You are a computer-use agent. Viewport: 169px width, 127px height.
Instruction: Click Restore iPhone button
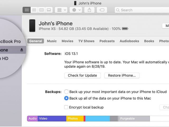[x=122, y=75]
